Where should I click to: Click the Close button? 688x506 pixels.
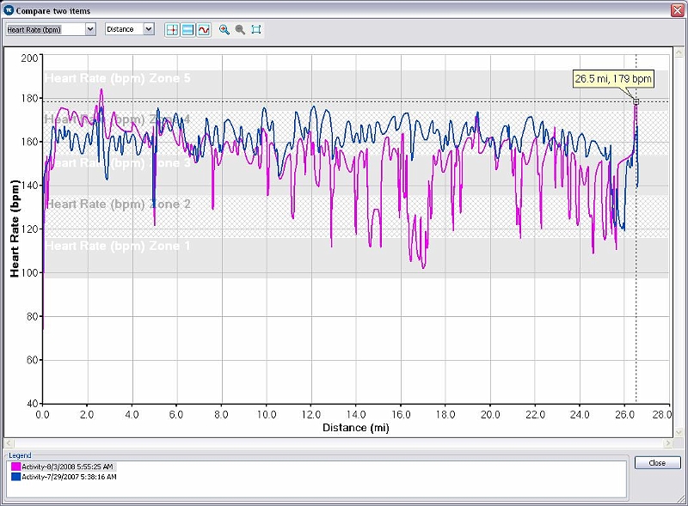tap(657, 463)
